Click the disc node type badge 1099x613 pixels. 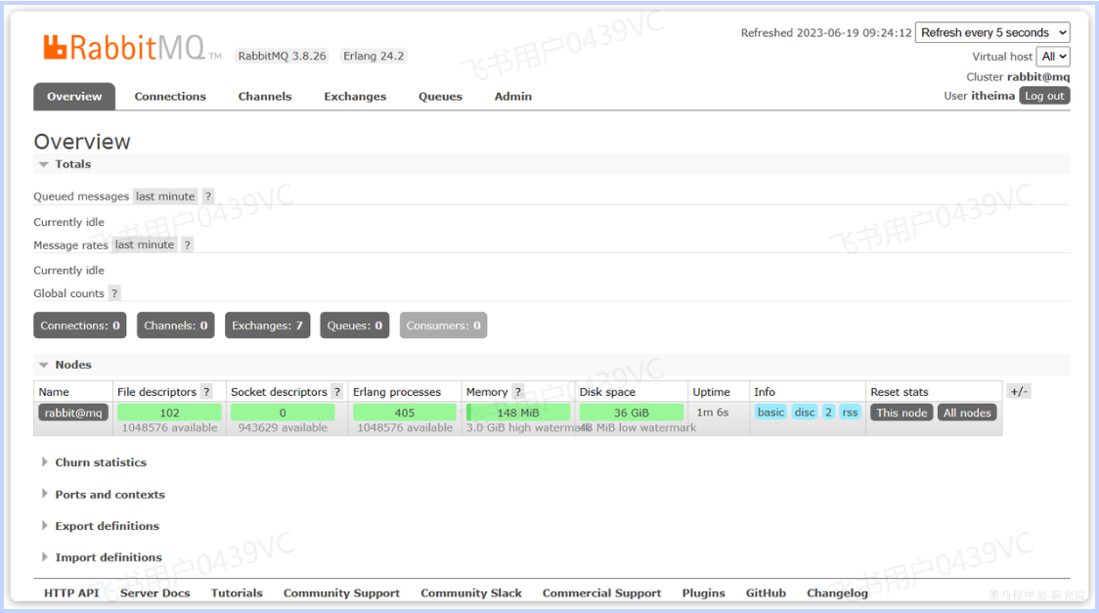pos(804,412)
